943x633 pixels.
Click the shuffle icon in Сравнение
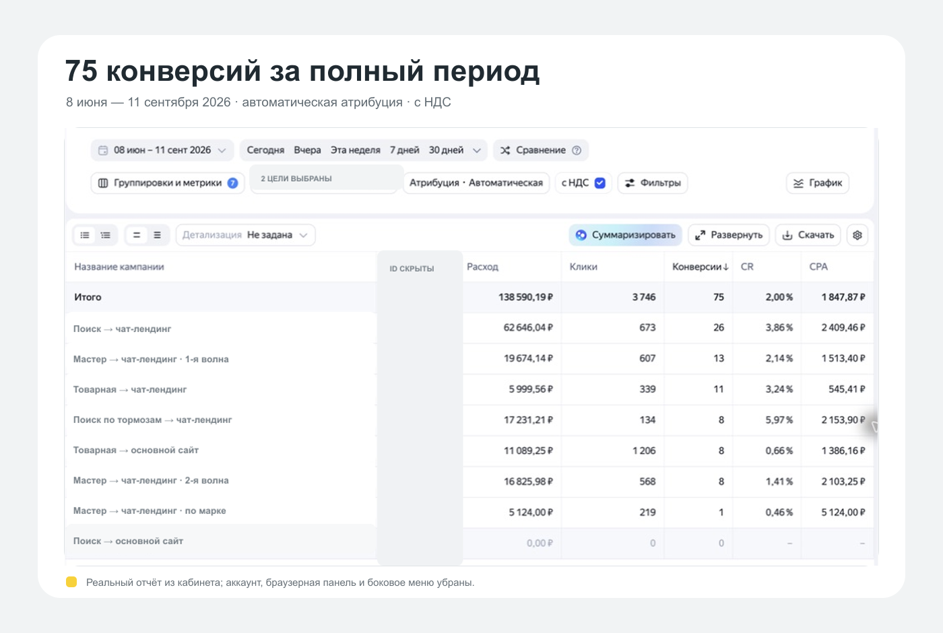coord(505,150)
